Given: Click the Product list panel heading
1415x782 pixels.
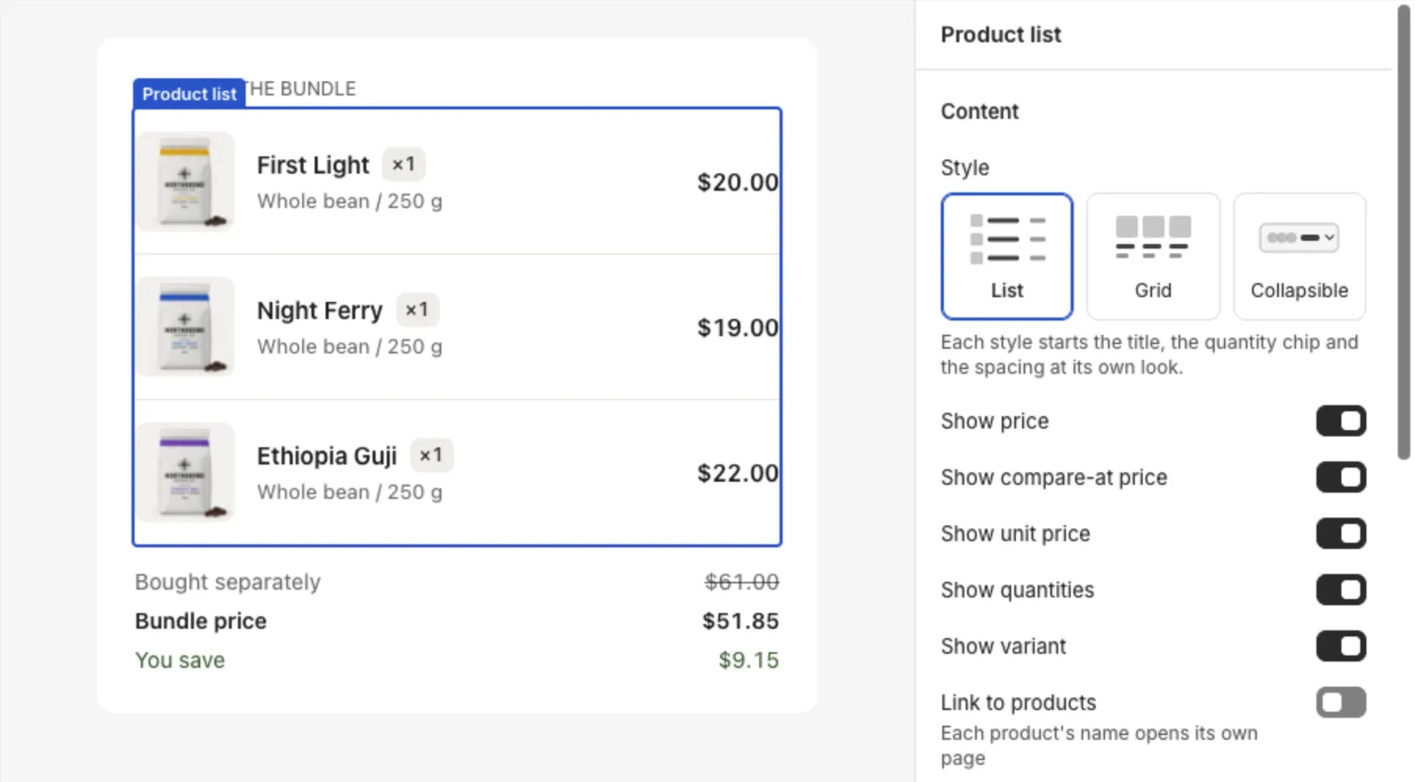Looking at the screenshot, I should point(1000,34).
